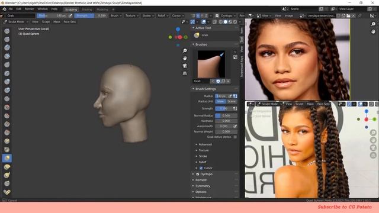
Task: Open the Texture dropdown in header
Action: [x=132, y=15]
